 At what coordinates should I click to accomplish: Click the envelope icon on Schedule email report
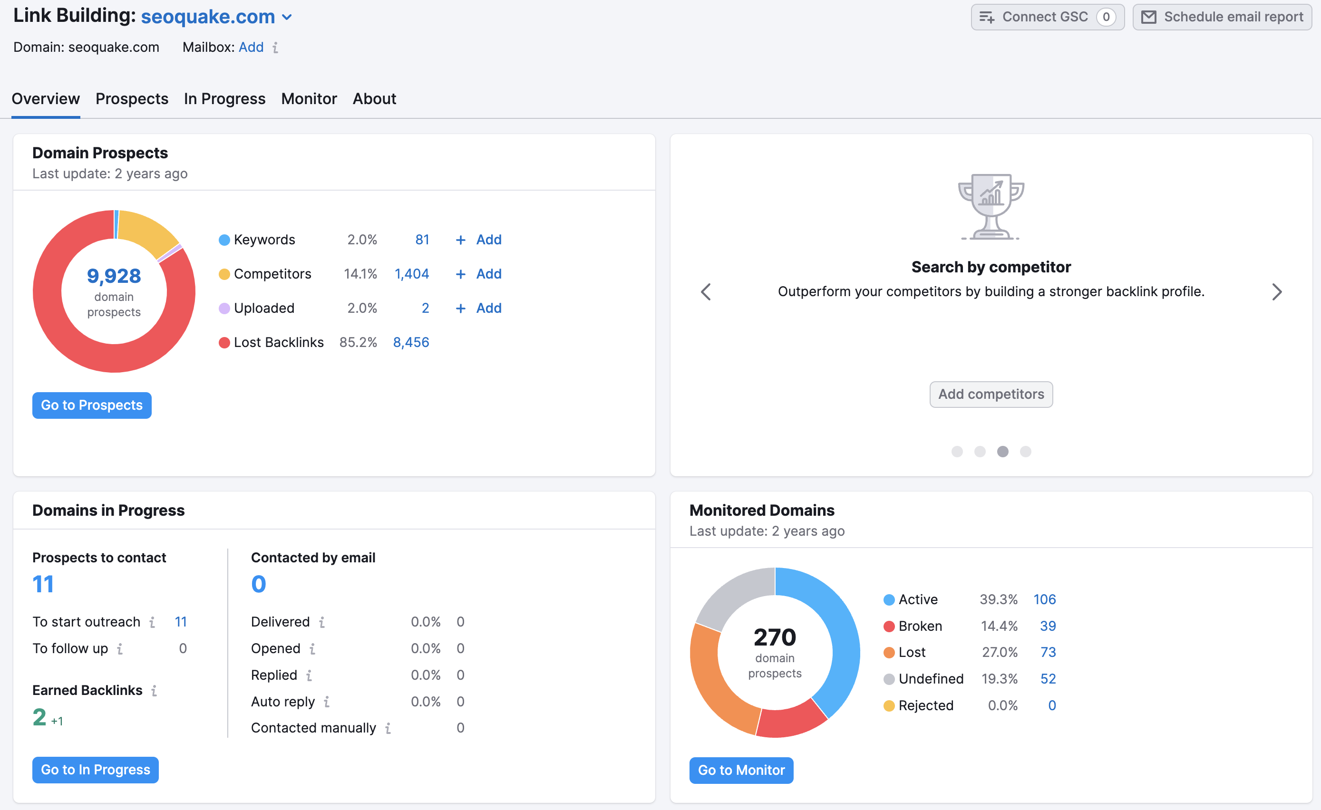[x=1149, y=17]
